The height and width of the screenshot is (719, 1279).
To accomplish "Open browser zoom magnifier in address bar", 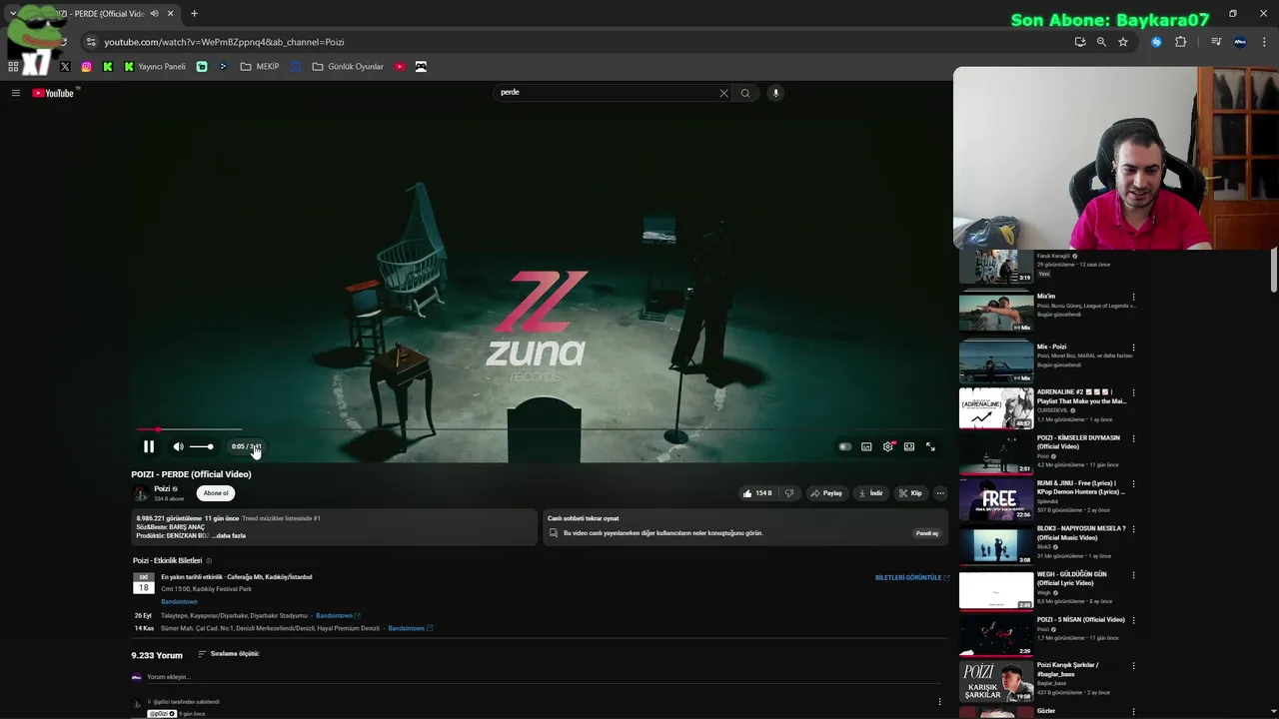I will [1101, 42].
